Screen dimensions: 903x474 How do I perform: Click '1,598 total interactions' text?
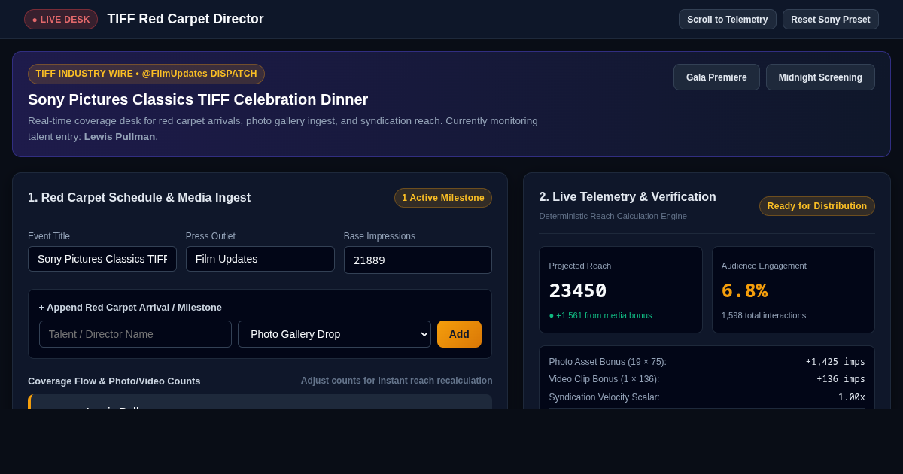(x=764, y=315)
